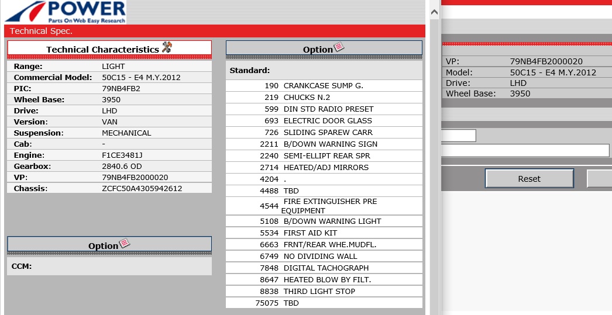Image resolution: width=612 pixels, height=315 pixels.
Task: Click VP value in Technical Characteristics table
Action: click(135, 178)
